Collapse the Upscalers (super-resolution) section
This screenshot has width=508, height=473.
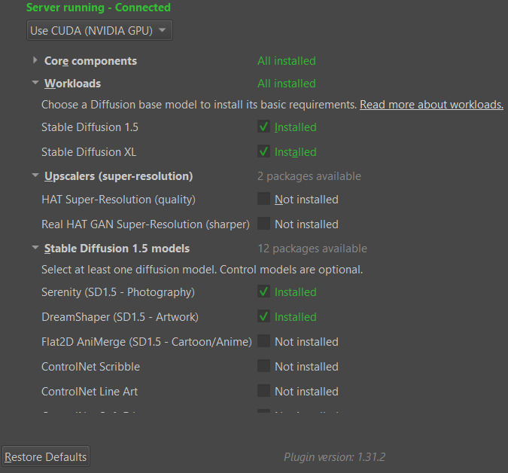coord(35,175)
